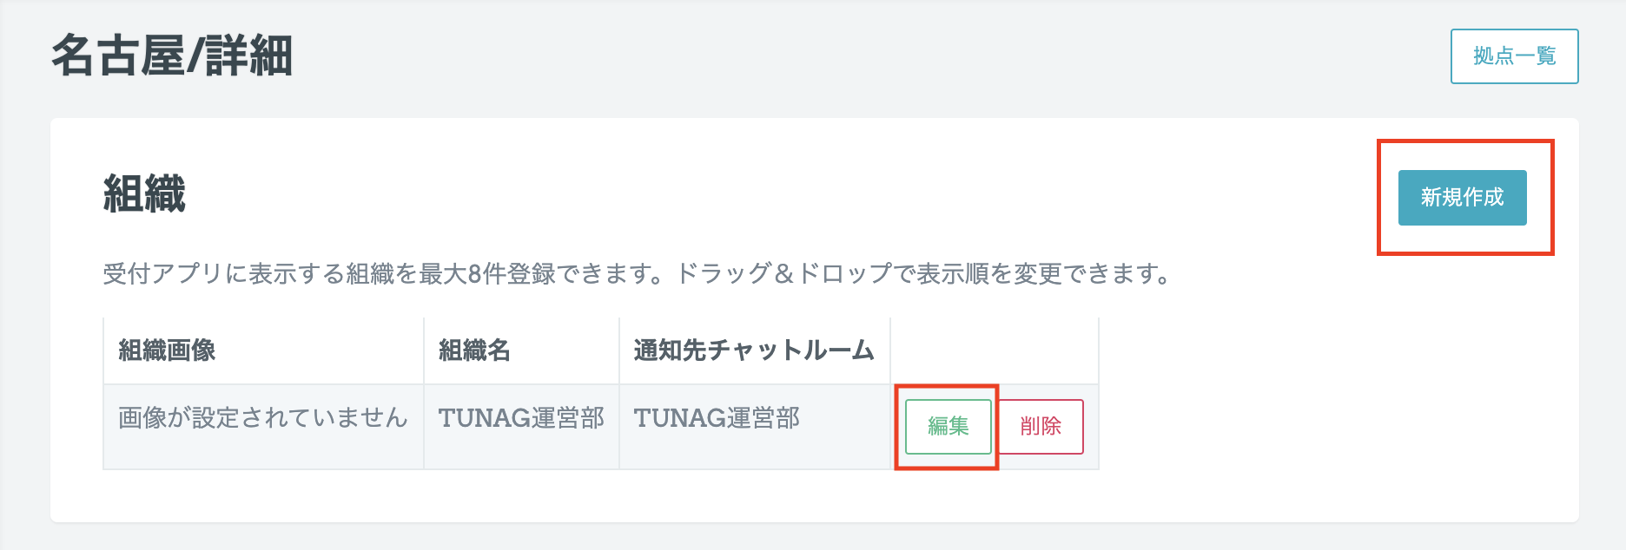
Task: Click the 画像が設定されていません image cell
Action: [x=262, y=418]
